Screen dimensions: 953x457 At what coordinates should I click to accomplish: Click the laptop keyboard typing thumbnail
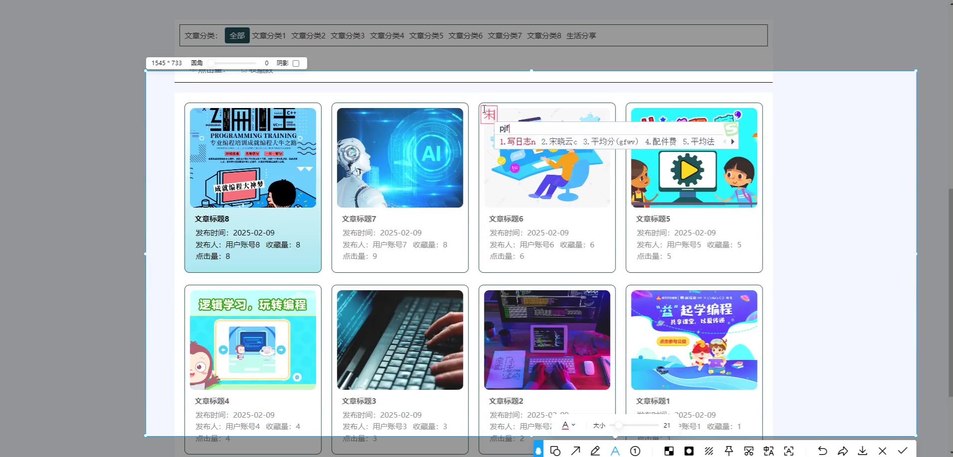pyautogui.click(x=400, y=340)
